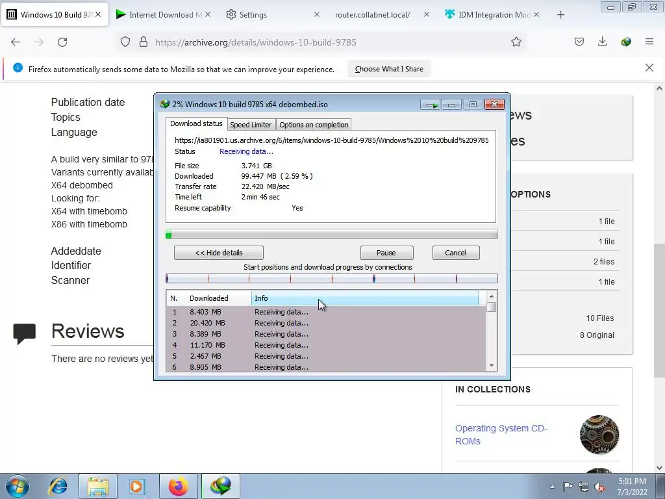665x499 pixels.
Task: Click the 10 Files download option
Action: (599, 318)
